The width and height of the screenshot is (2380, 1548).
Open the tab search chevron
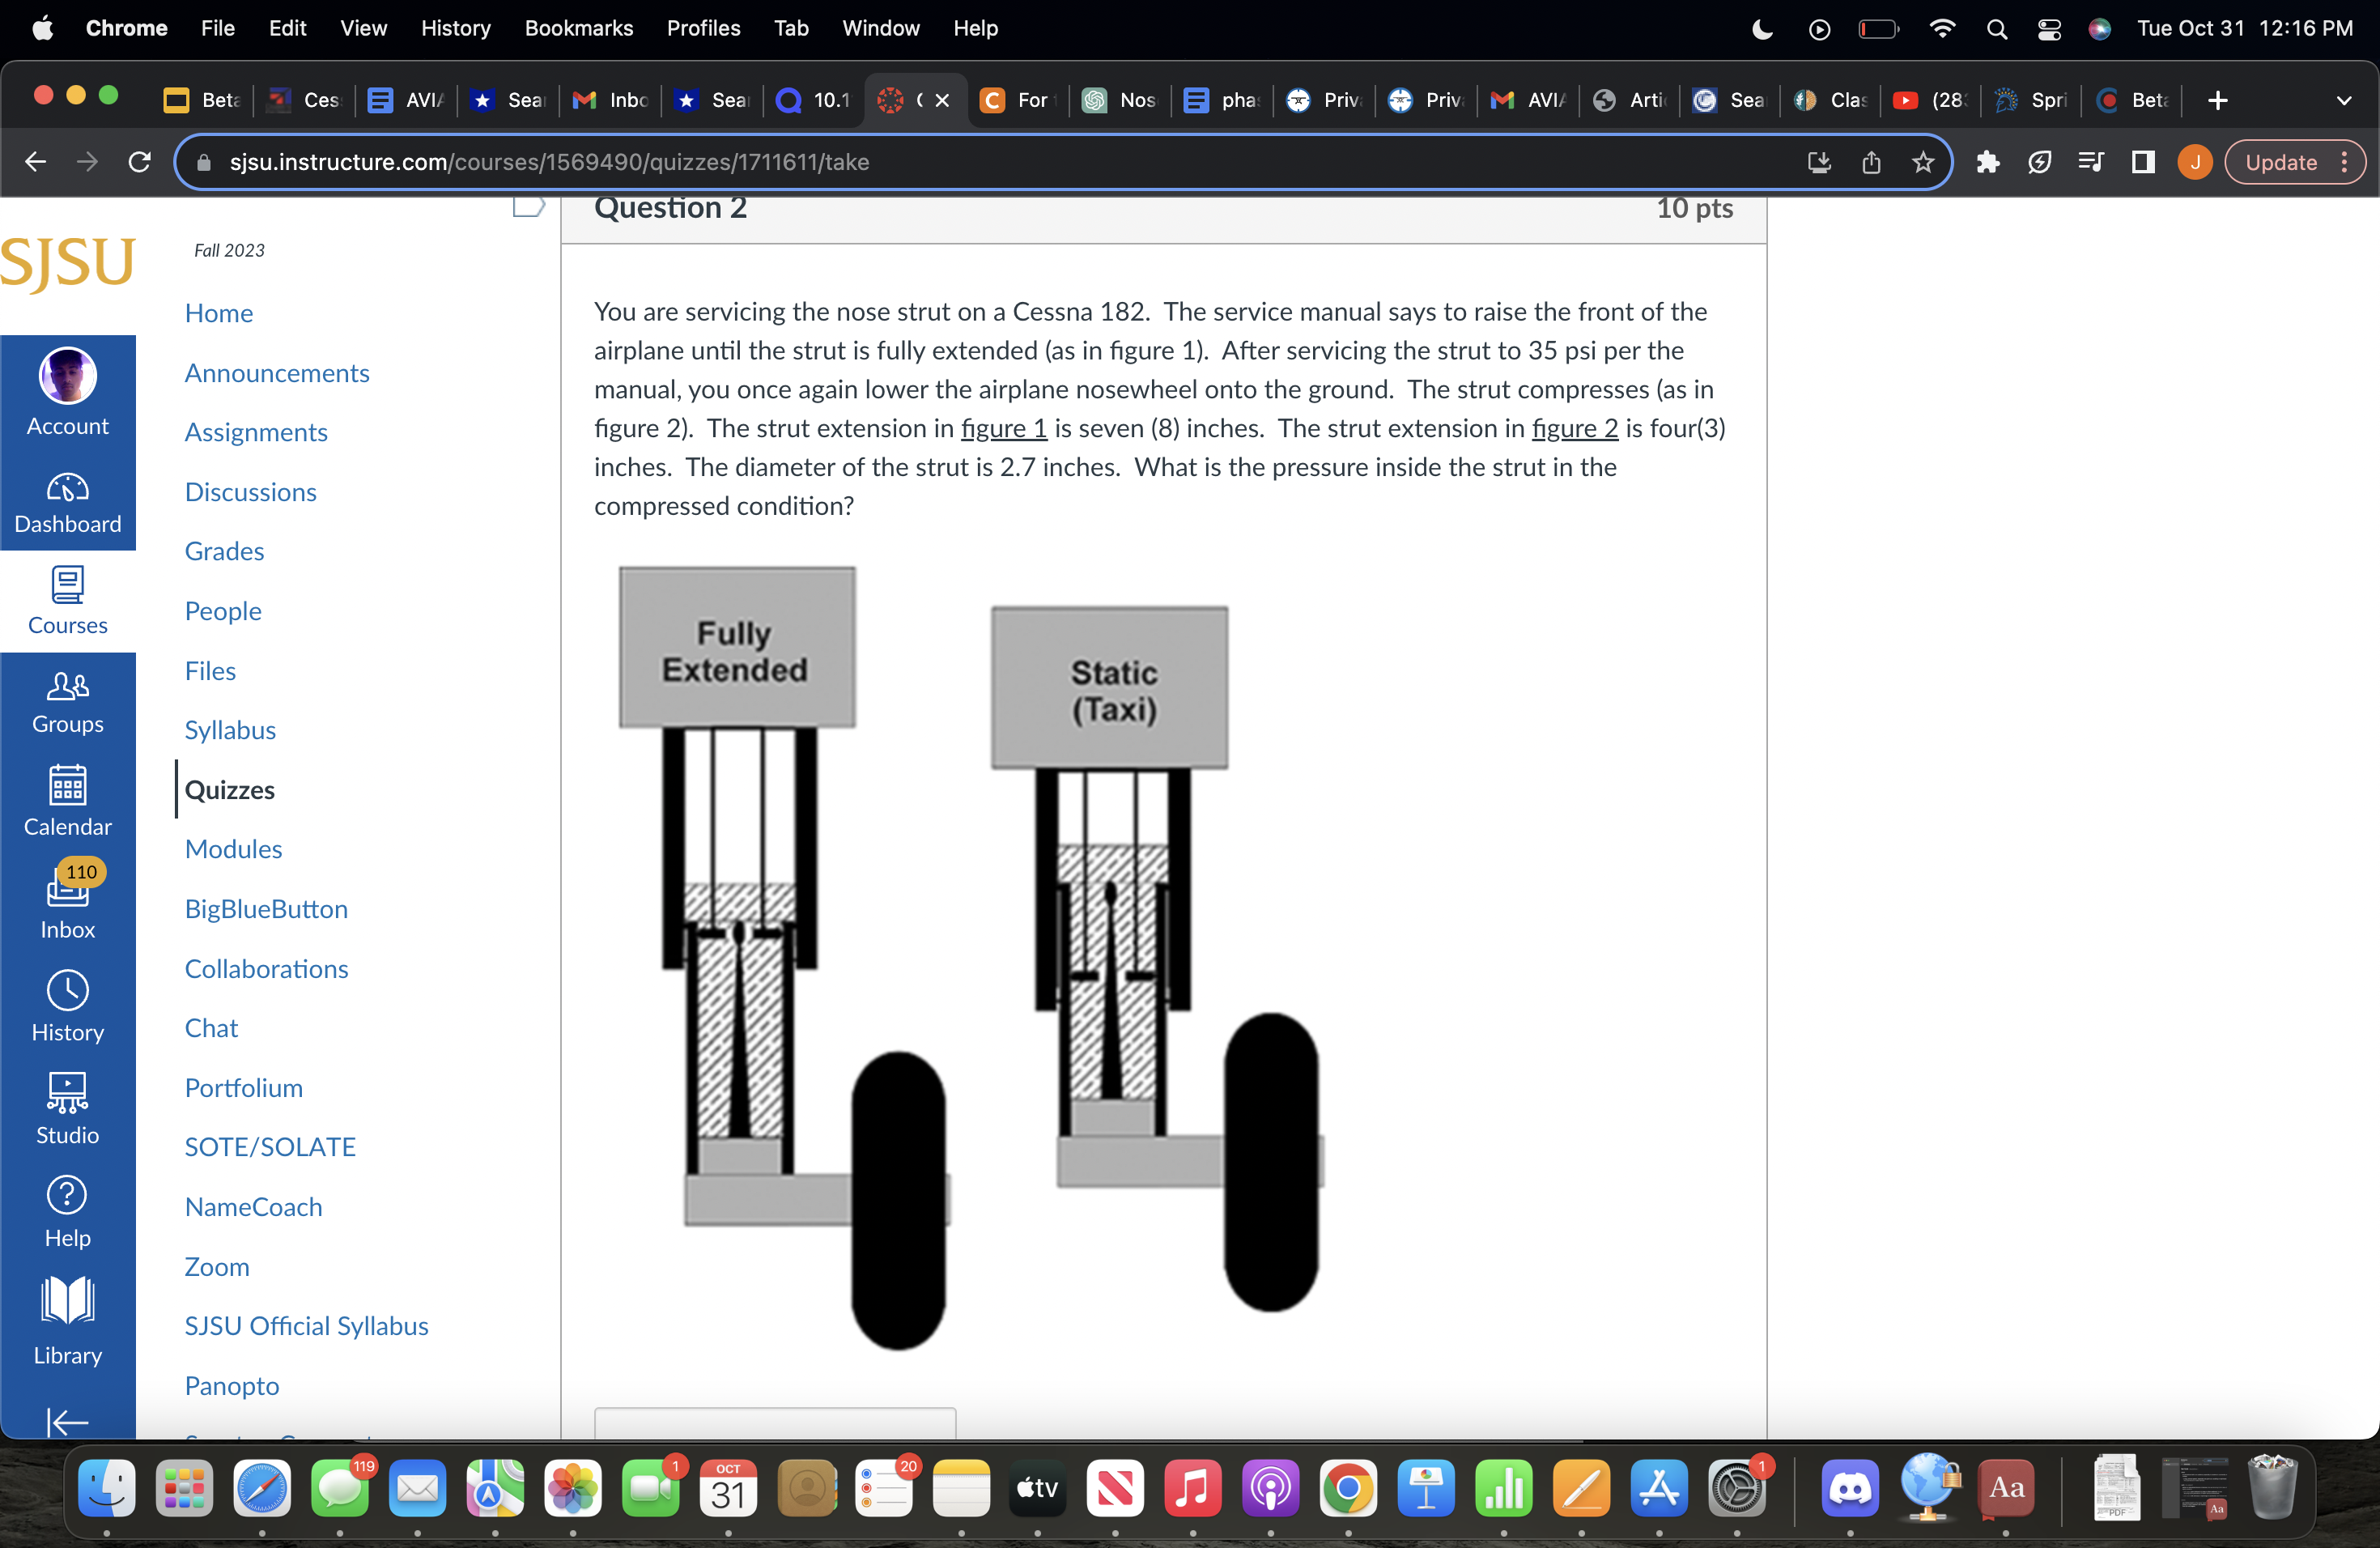[2344, 100]
